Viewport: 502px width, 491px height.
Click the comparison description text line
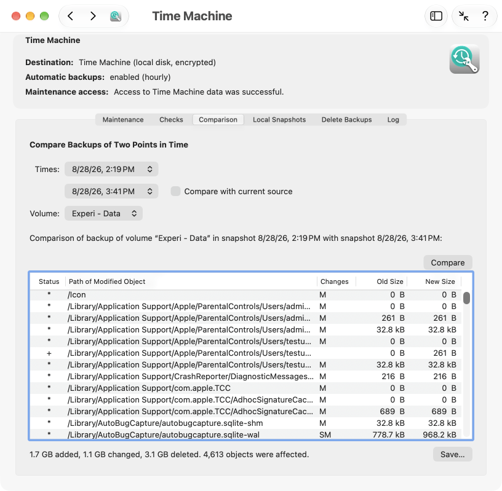[x=236, y=238]
